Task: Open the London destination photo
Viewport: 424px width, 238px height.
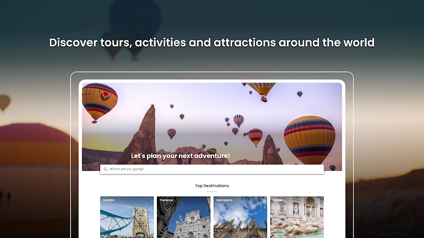Action: pyautogui.click(x=127, y=217)
